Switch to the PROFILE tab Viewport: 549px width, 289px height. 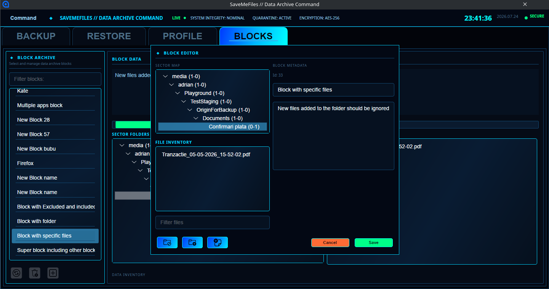pos(182,36)
